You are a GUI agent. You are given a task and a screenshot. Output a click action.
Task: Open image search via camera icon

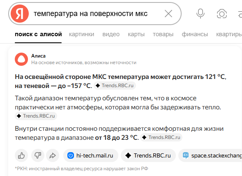(x=222, y=14)
